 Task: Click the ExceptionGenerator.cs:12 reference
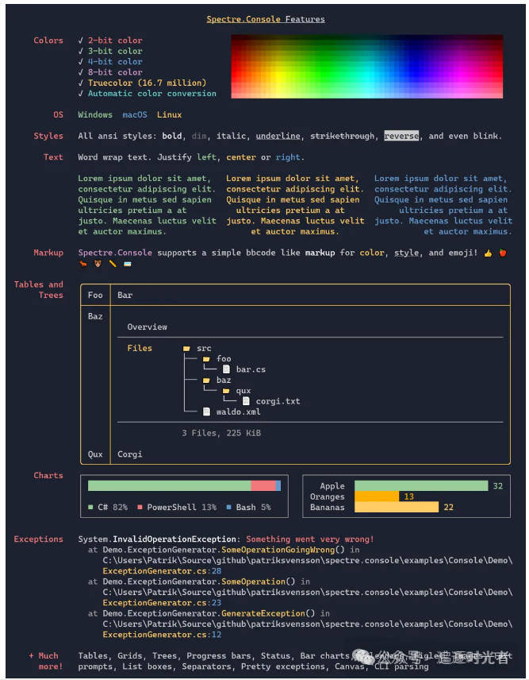(162, 635)
